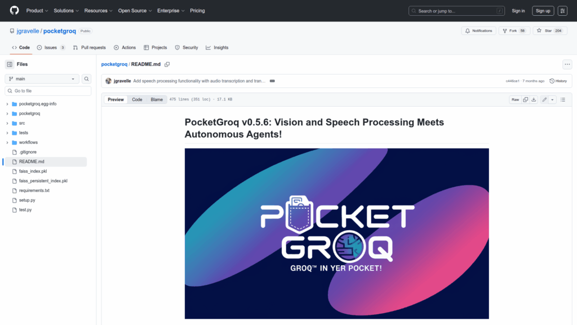
Task: Switch to the Code repository tab
Action: coord(21,47)
